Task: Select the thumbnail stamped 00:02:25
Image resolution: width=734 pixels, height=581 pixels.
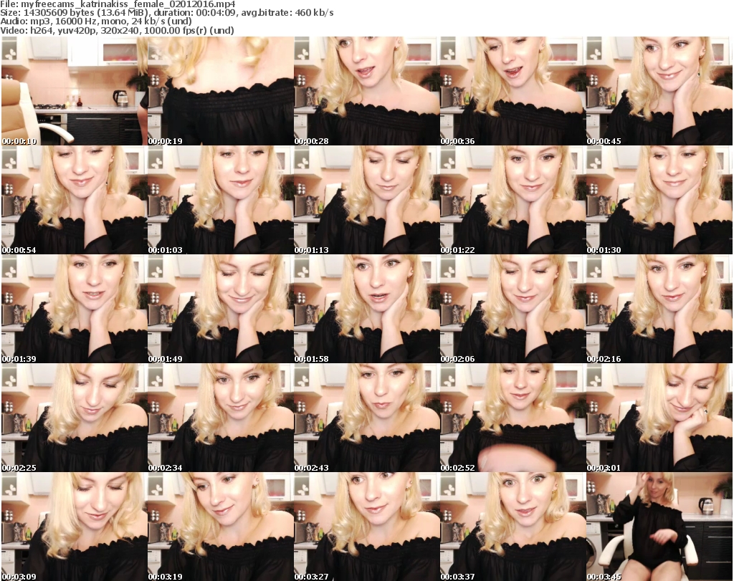Action: (x=75, y=418)
